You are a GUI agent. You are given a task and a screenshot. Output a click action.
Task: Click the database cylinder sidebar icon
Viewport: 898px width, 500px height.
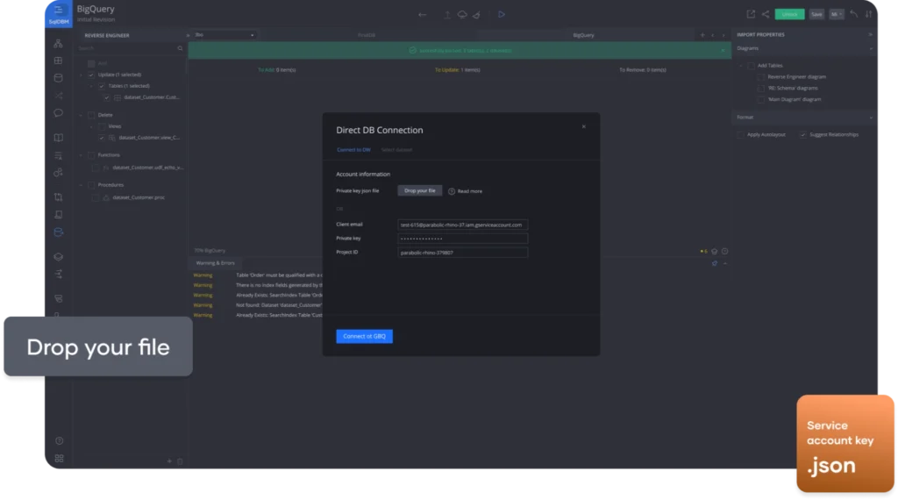click(x=59, y=78)
